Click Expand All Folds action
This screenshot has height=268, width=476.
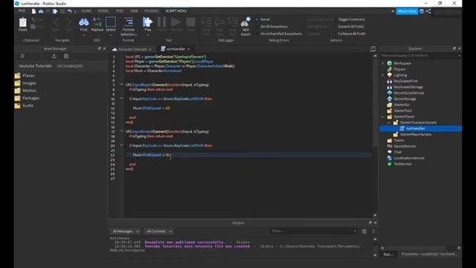[351, 27]
